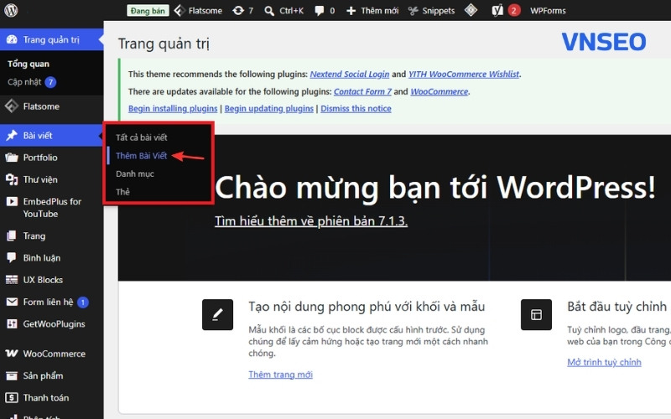This screenshot has height=419, width=671.
Task: Click the pushpin icon for Bài viết
Action: (12, 136)
